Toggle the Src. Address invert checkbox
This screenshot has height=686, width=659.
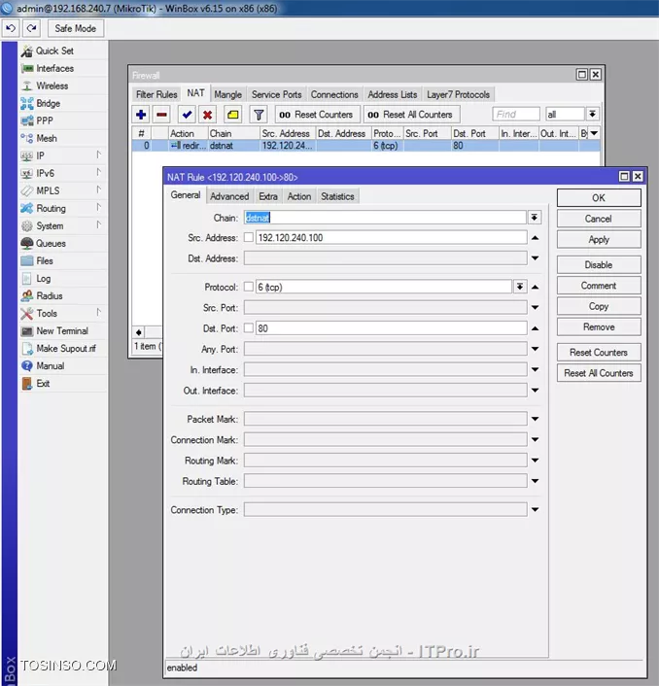pos(249,237)
